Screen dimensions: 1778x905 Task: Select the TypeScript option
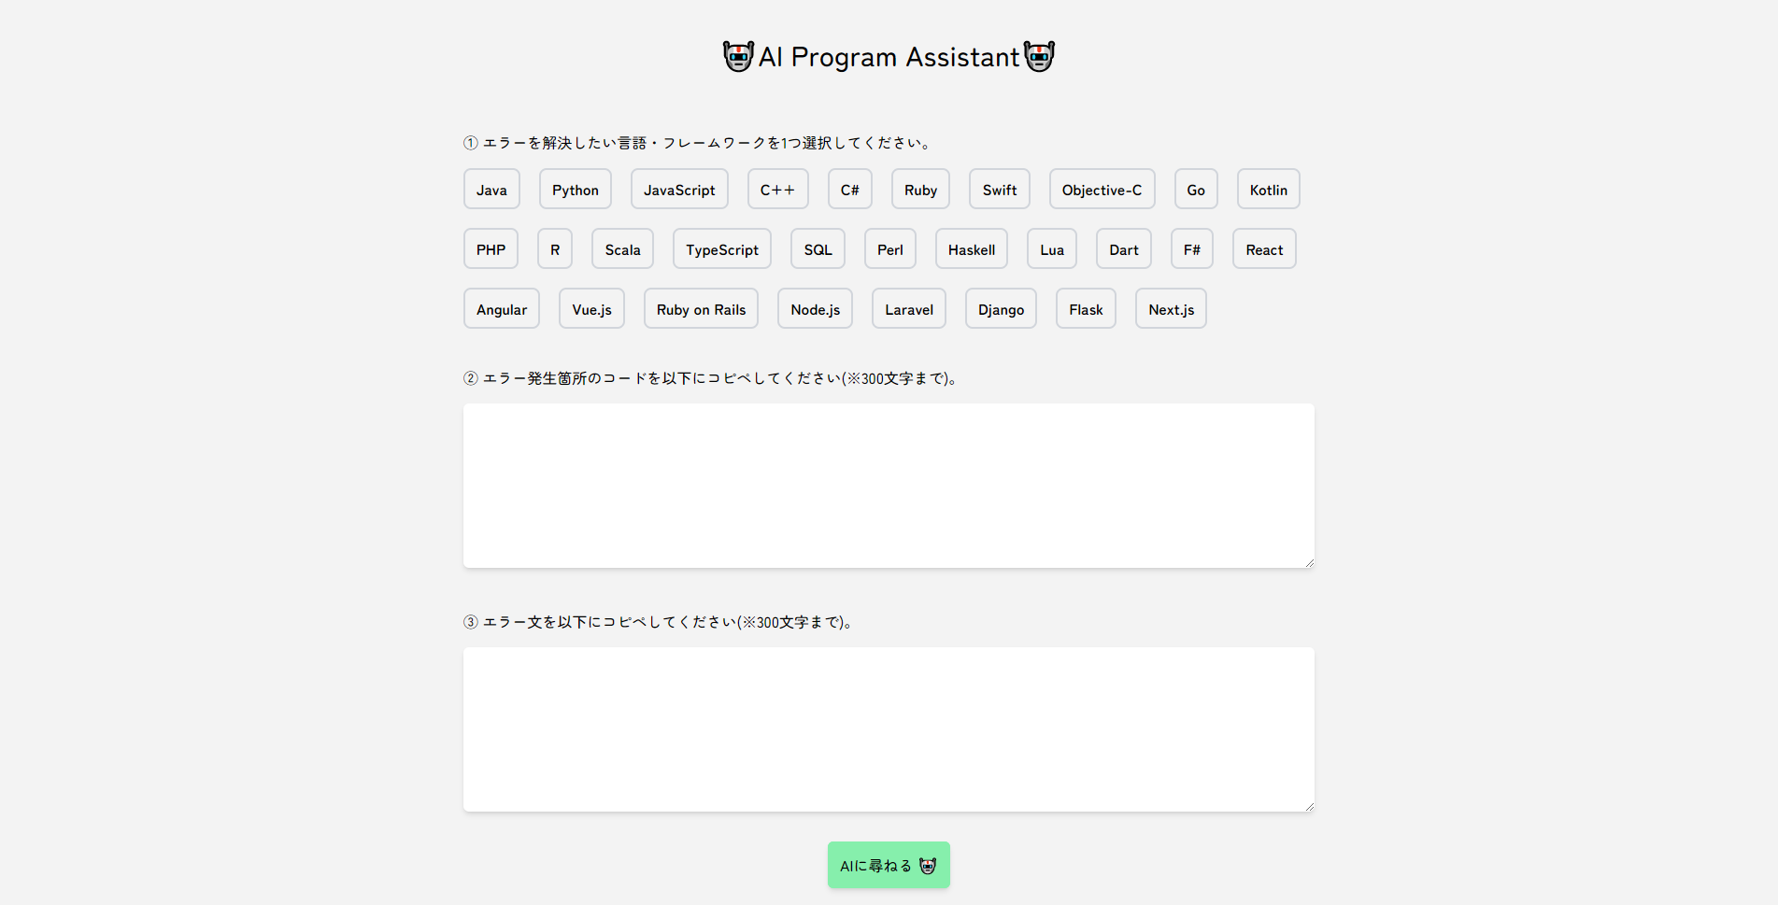point(722,249)
